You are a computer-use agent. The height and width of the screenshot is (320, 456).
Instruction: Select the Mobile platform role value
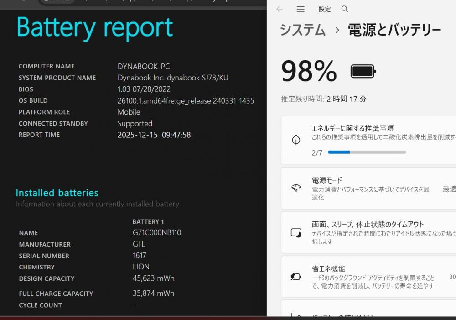tap(129, 112)
